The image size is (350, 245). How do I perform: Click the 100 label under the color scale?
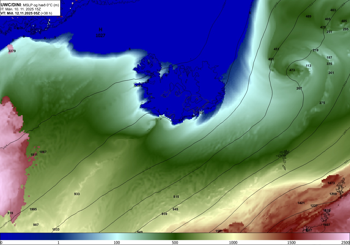pos(117,243)
